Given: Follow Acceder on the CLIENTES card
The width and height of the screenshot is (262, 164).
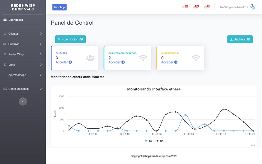Looking at the screenshot, I should pos(63,62).
